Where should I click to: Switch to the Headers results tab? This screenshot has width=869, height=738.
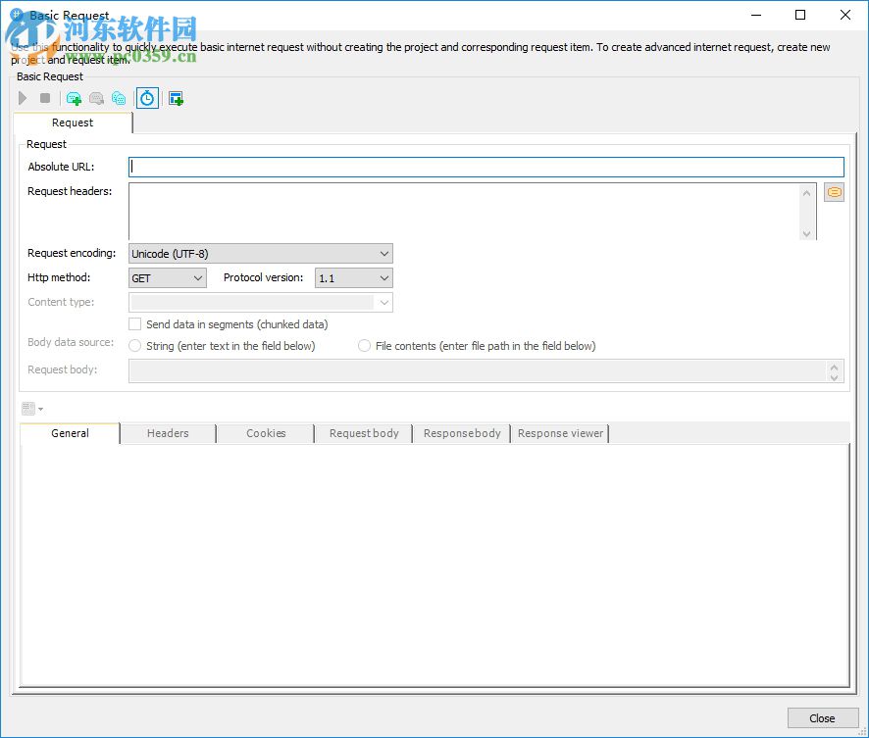pos(167,433)
